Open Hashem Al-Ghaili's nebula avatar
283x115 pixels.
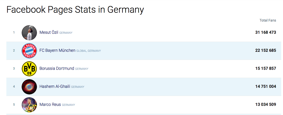pos(29,87)
